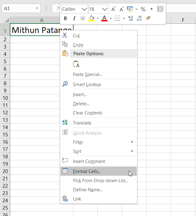The image size is (196, 216).
Task: Click the Translate icon
Action: (65, 122)
